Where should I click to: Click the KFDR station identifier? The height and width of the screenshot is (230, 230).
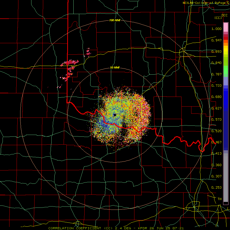[143, 228]
